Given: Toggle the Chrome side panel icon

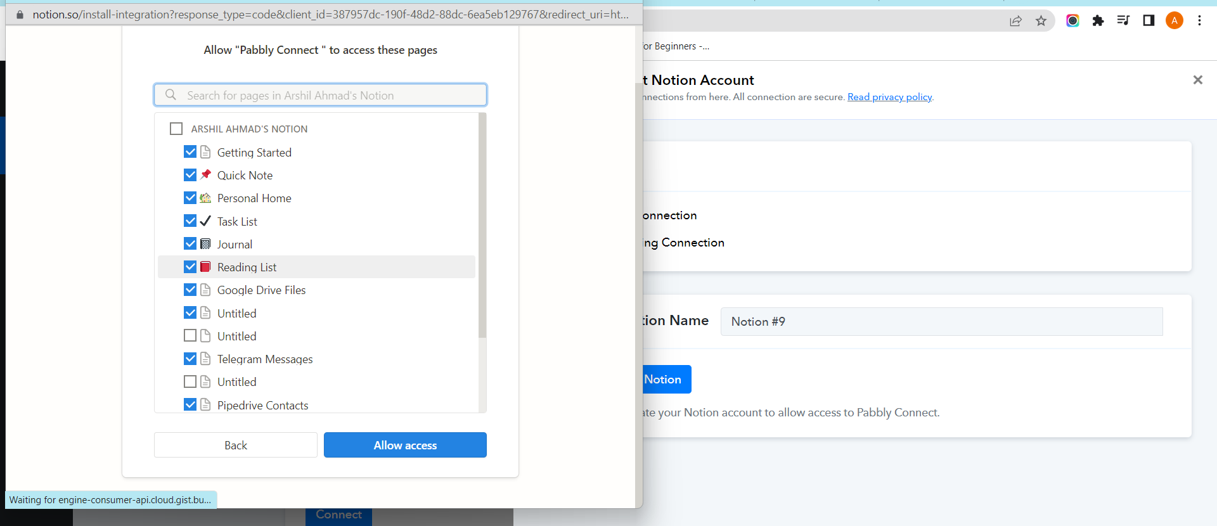Looking at the screenshot, I should [1149, 21].
